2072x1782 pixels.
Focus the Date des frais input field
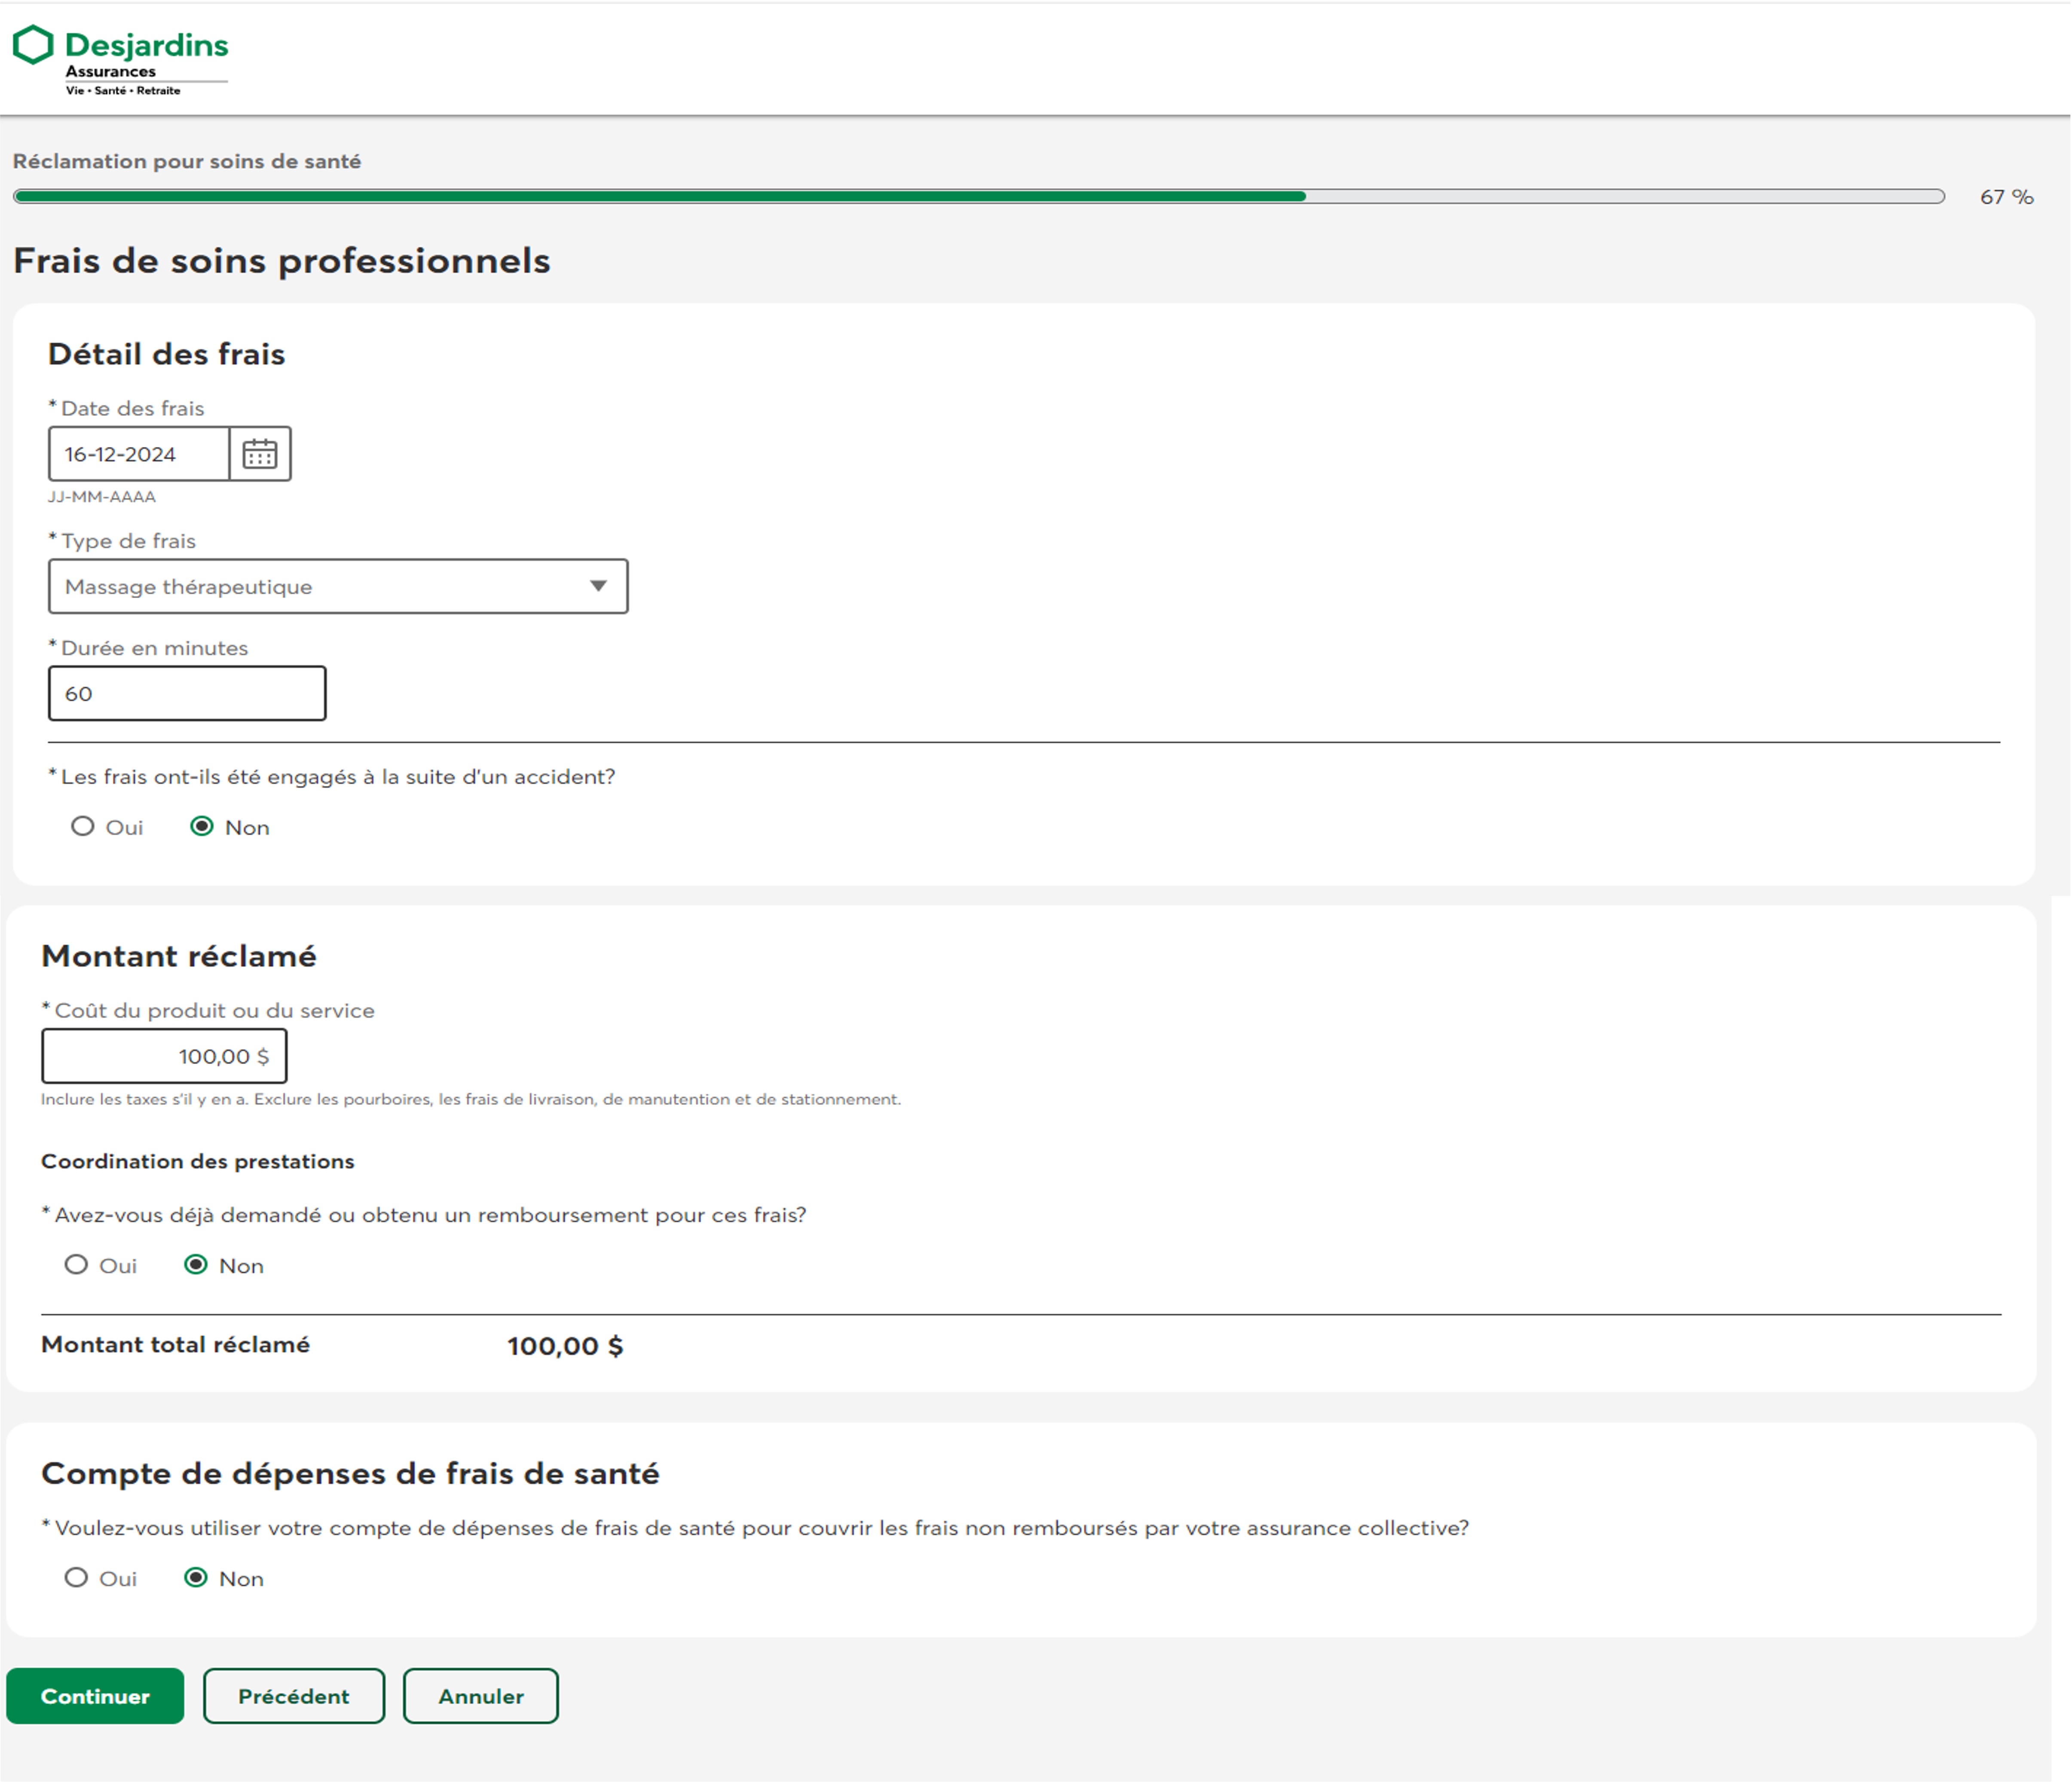click(139, 454)
